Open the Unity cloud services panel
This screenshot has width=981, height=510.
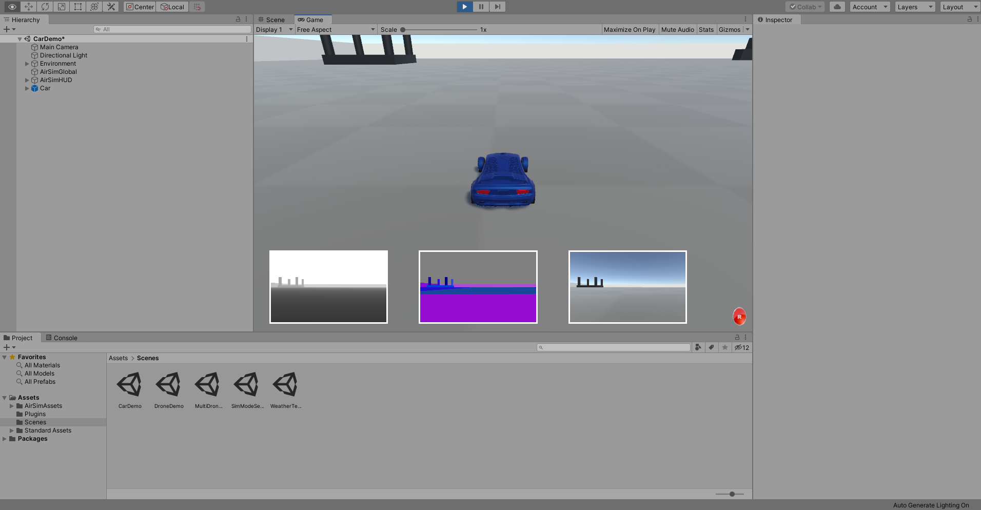(837, 7)
